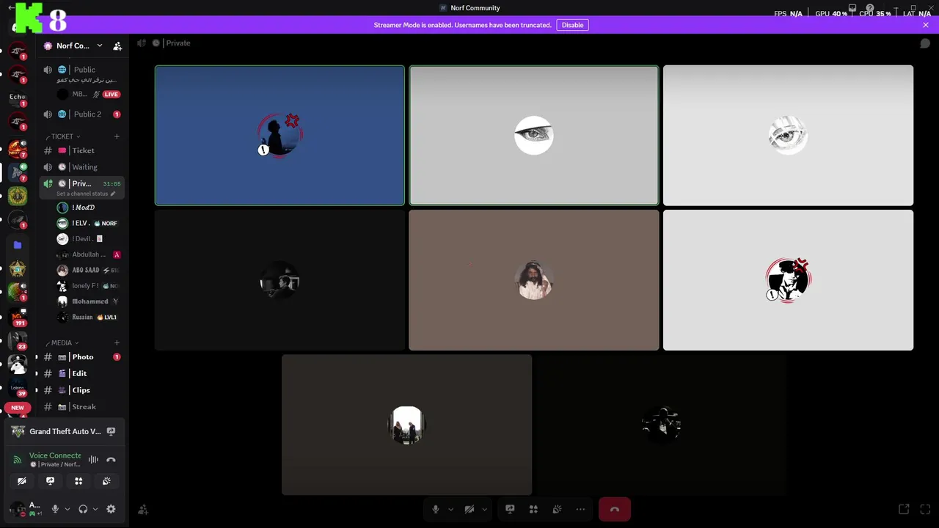This screenshot has height=528, width=939.
Task: Disconnect via the phone icon beside Voice Connected
Action: click(111, 460)
